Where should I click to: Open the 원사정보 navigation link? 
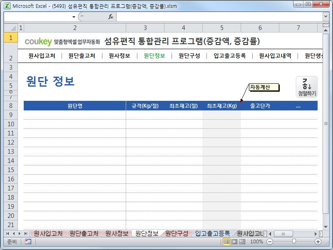119,56
